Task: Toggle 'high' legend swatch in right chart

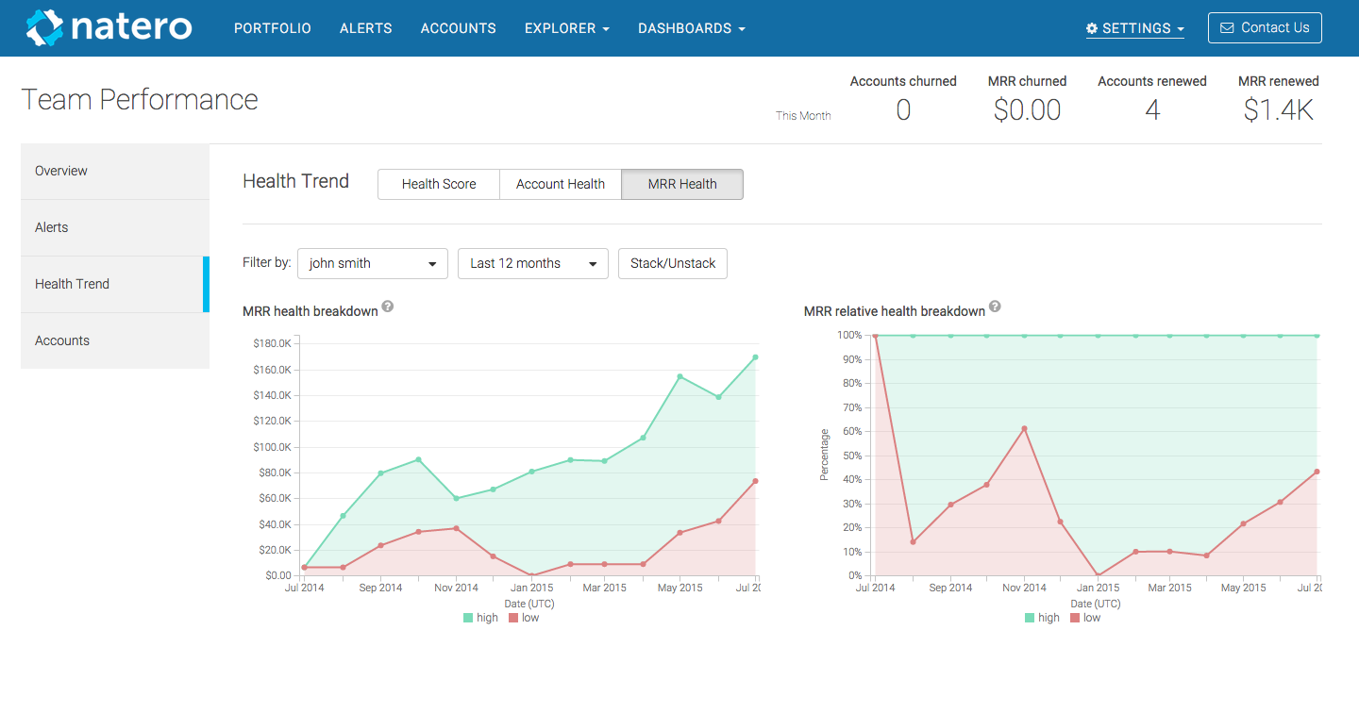Action: [x=1030, y=618]
